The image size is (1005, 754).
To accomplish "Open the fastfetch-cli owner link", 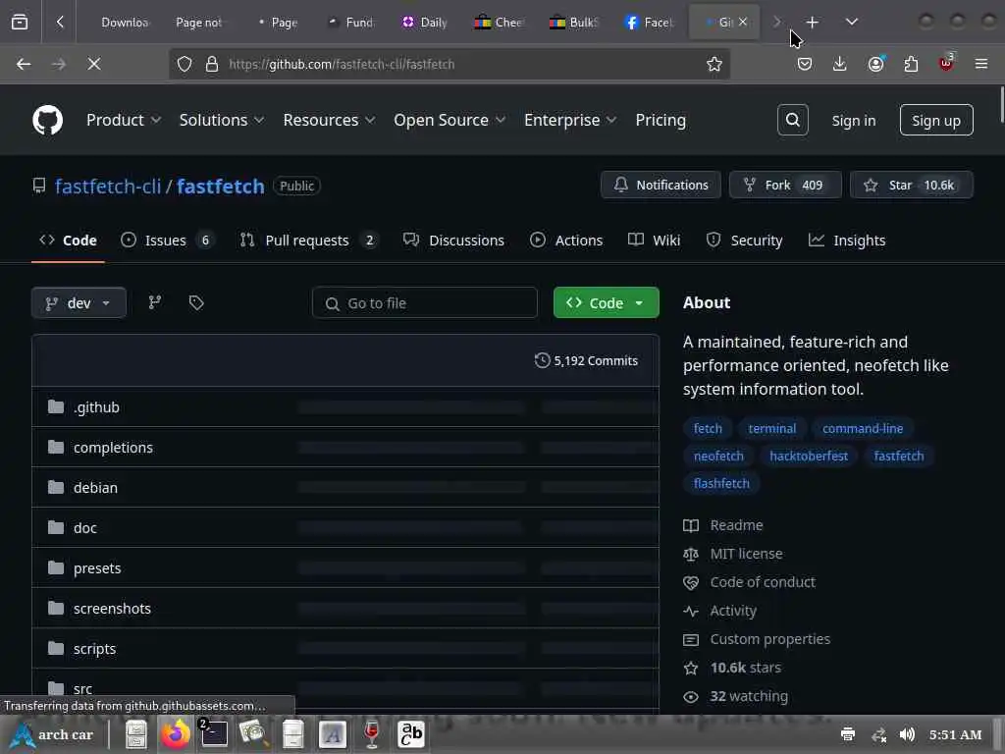I will point(108,186).
